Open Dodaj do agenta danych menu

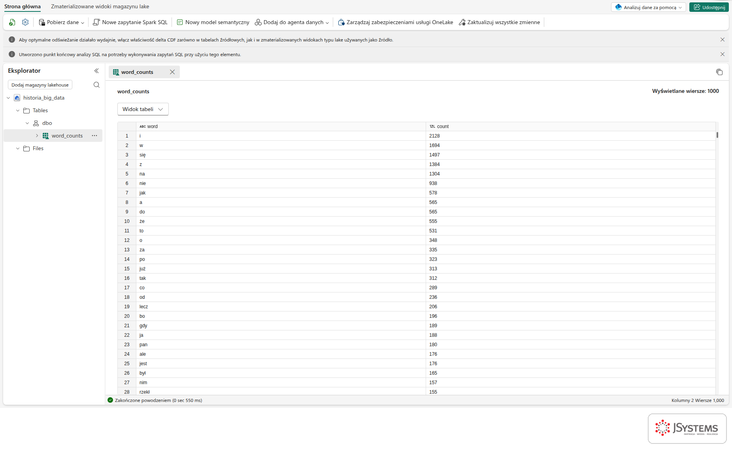292,23
